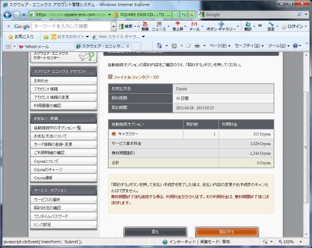Collapse the サービス・オプション sidebar section

[92, 191]
